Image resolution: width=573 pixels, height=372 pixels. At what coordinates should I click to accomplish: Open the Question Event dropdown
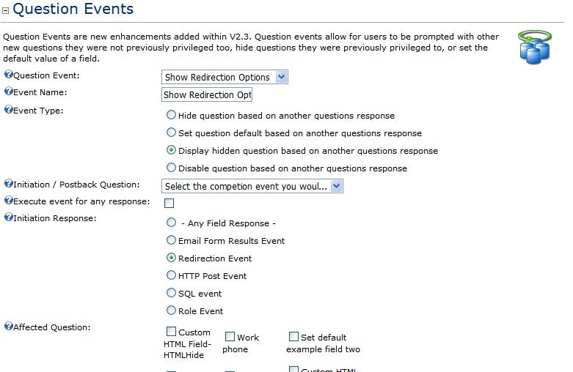tap(225, 77)
